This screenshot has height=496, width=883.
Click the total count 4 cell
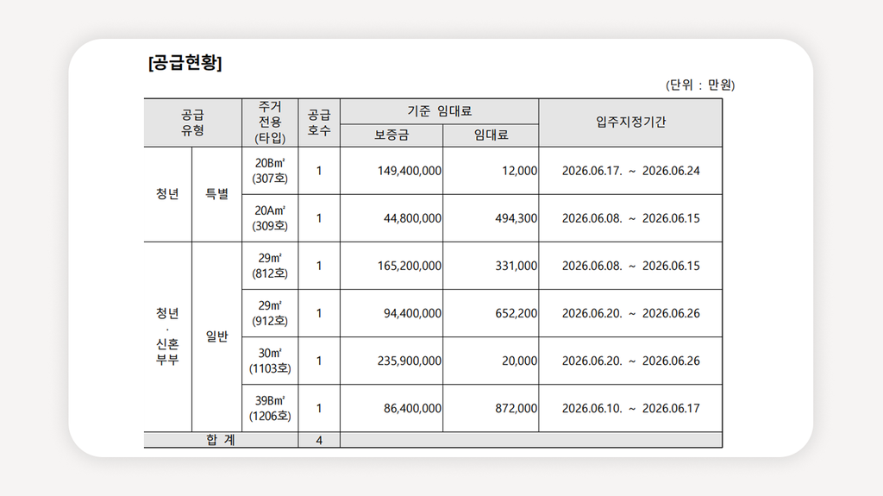click(319, 440)
